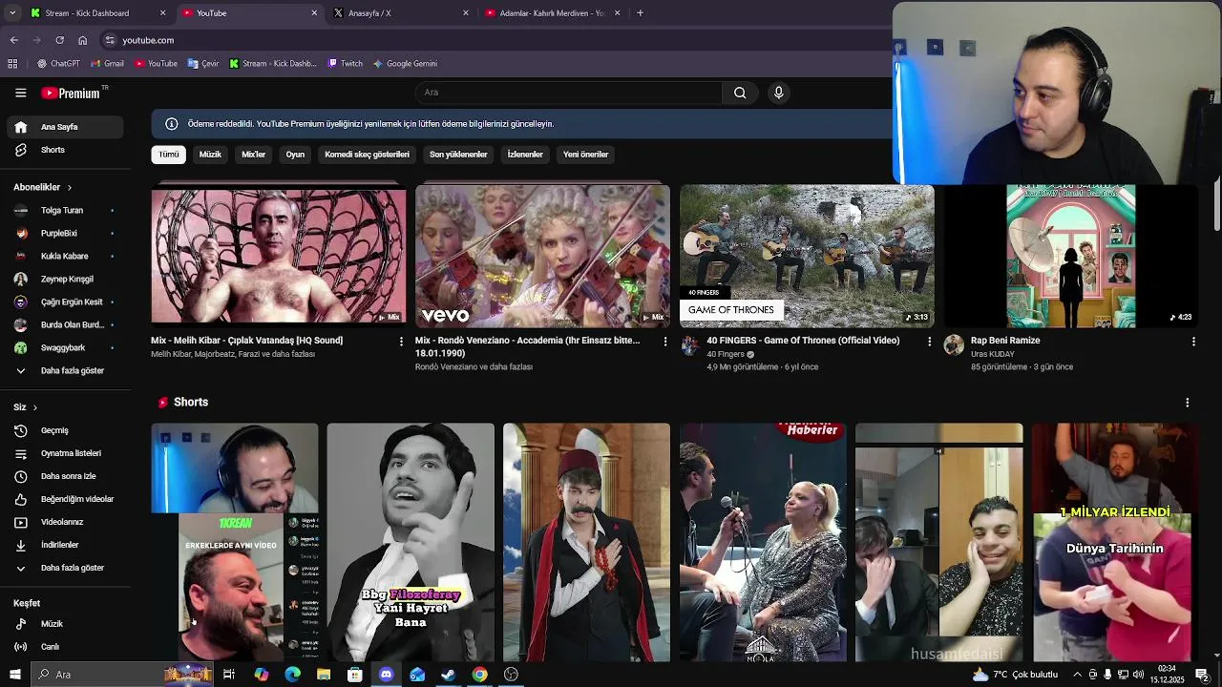This screenshot has height=687, width=1222.
Task: Select the Tümü filter chip
Action: pyautogui.click(x=169, y=155)
